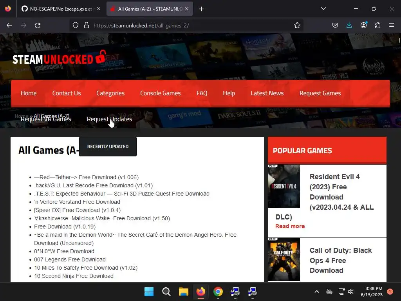This screenshot has width=401, height=301.
Task: Bookmark this page with the star
Action: 297,25
